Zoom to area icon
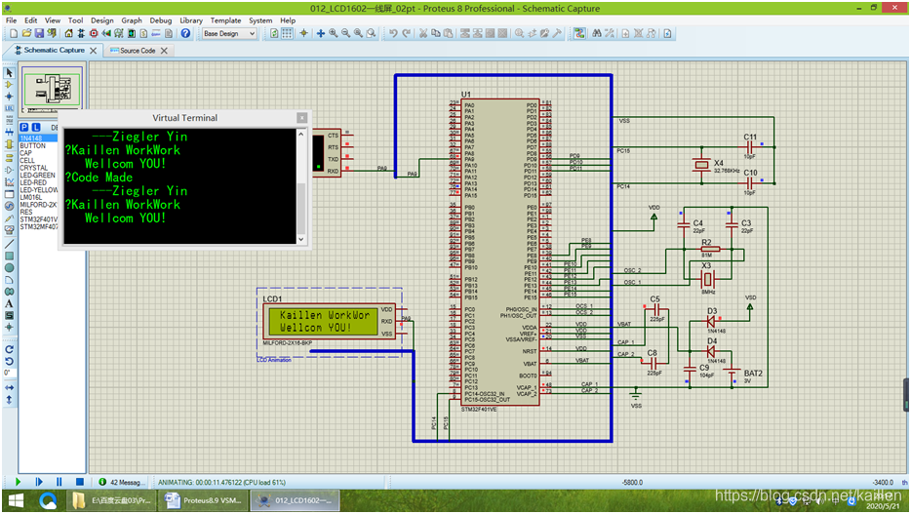Image resolution: width=911 pixels, height=514 pixels. 372,34
